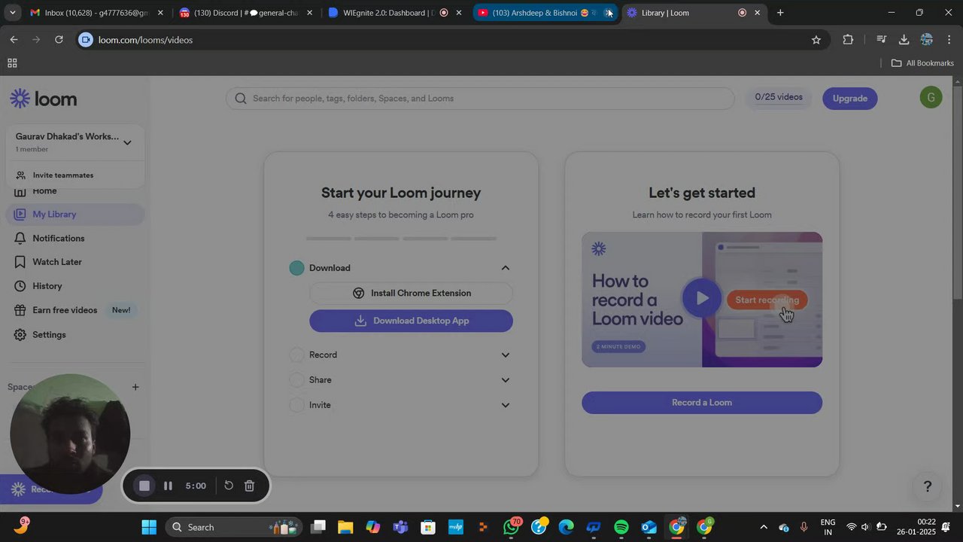Open the Chrome apps grid shortcut
Image resolution: width=963 pixels, height=542 pixels.
click(x=12, y=63)
